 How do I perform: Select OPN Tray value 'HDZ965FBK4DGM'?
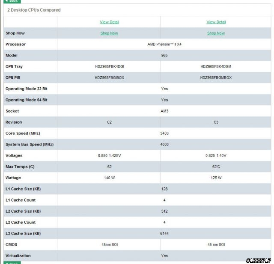[x=216, y=66]
